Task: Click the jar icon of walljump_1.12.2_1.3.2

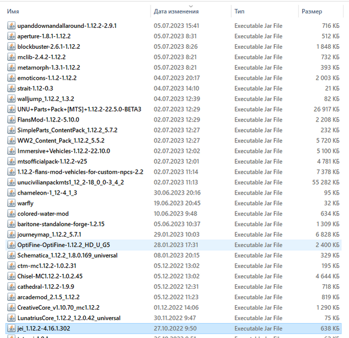Action: (x=11, y=99)
